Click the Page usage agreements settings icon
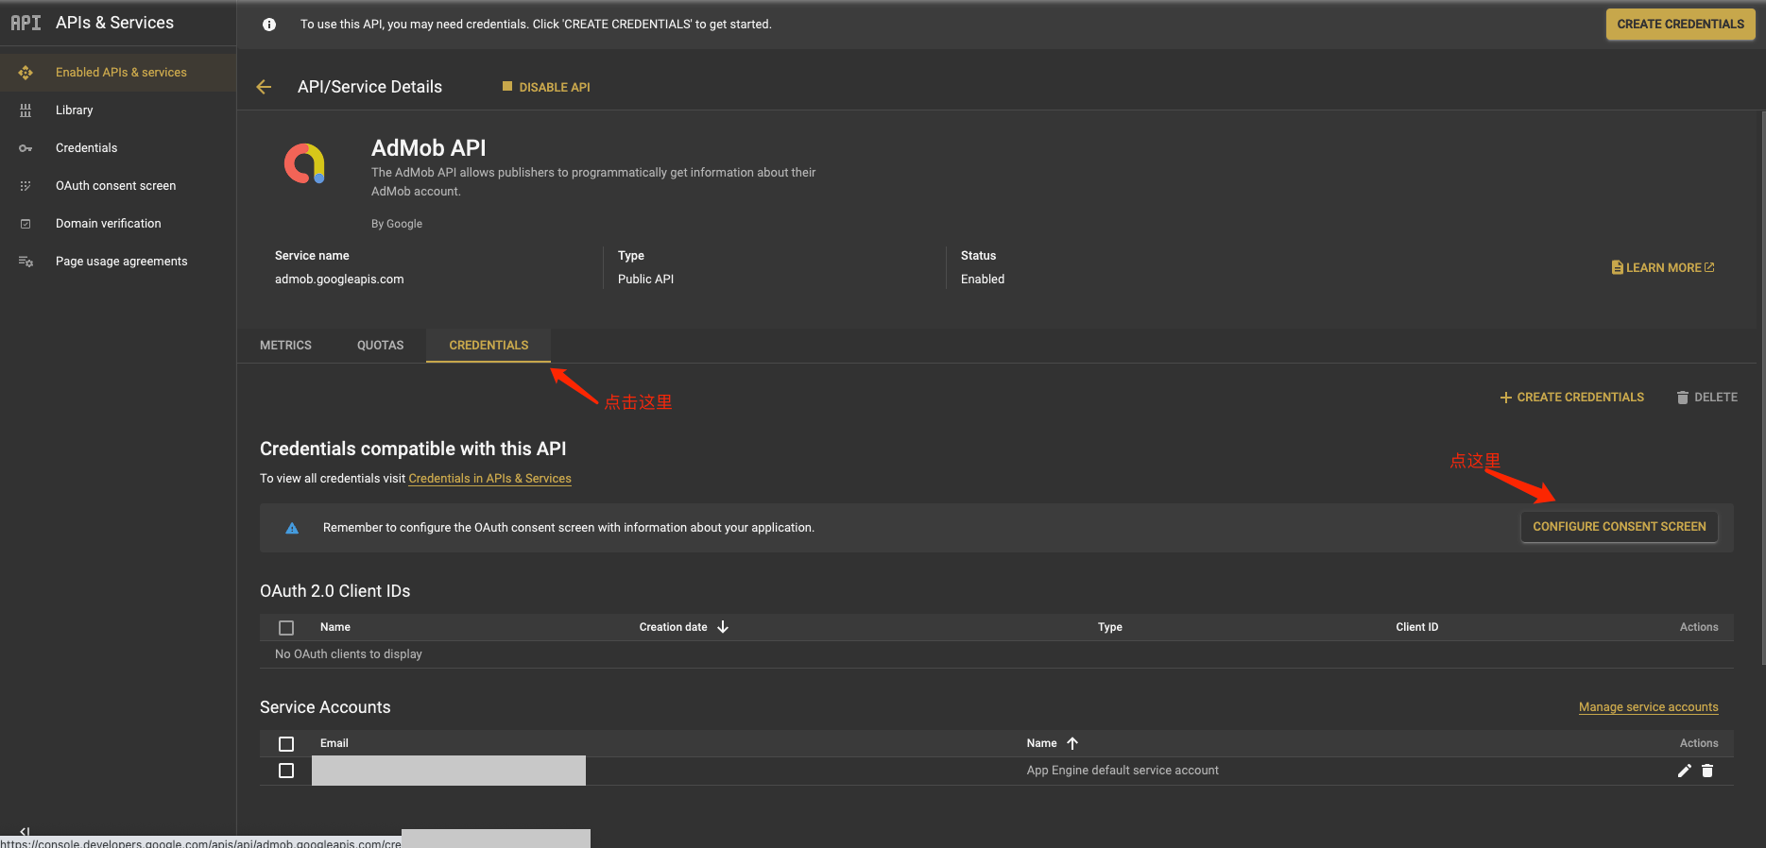Screen dimensions: 1766x848 (26, 262)
